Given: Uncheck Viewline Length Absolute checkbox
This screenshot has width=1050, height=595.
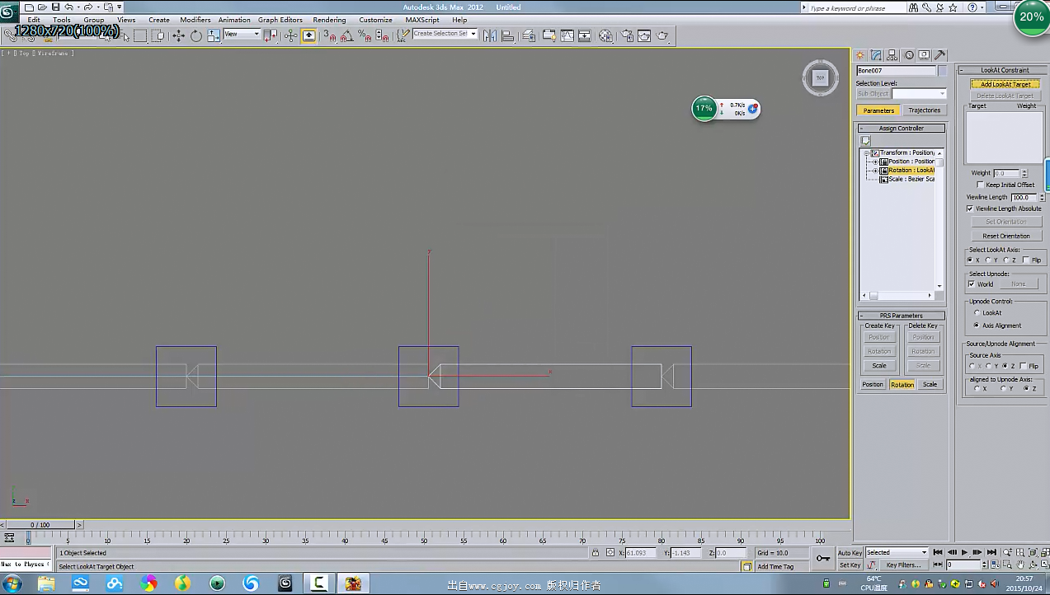Looking at the screenshot, I should 971,208.
